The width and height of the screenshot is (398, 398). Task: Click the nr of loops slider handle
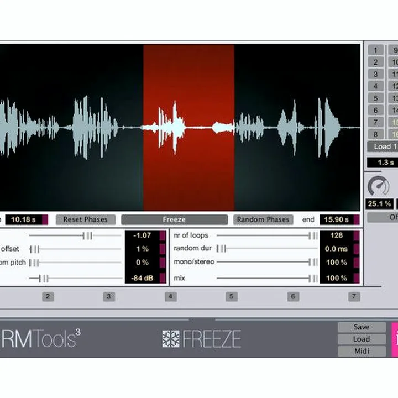(313, 236)
